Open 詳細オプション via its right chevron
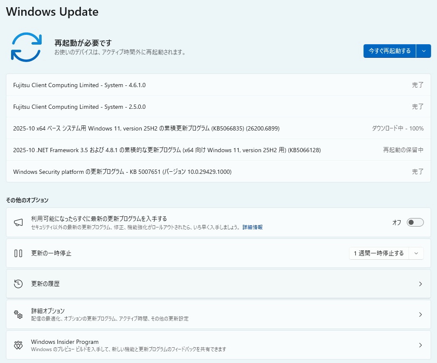437x363 pixels. coord(420,315)
